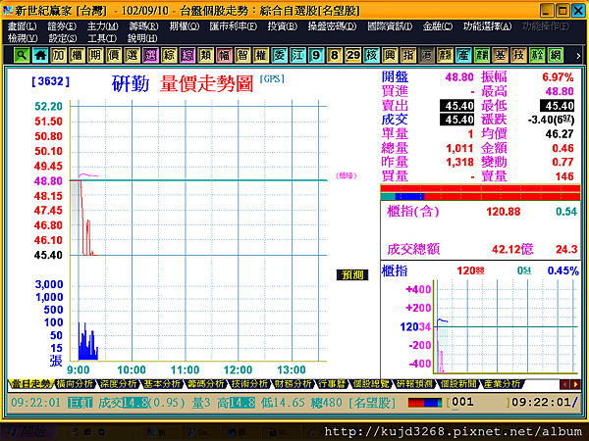Open the 說明(H) menu

(x=142, y=38)
